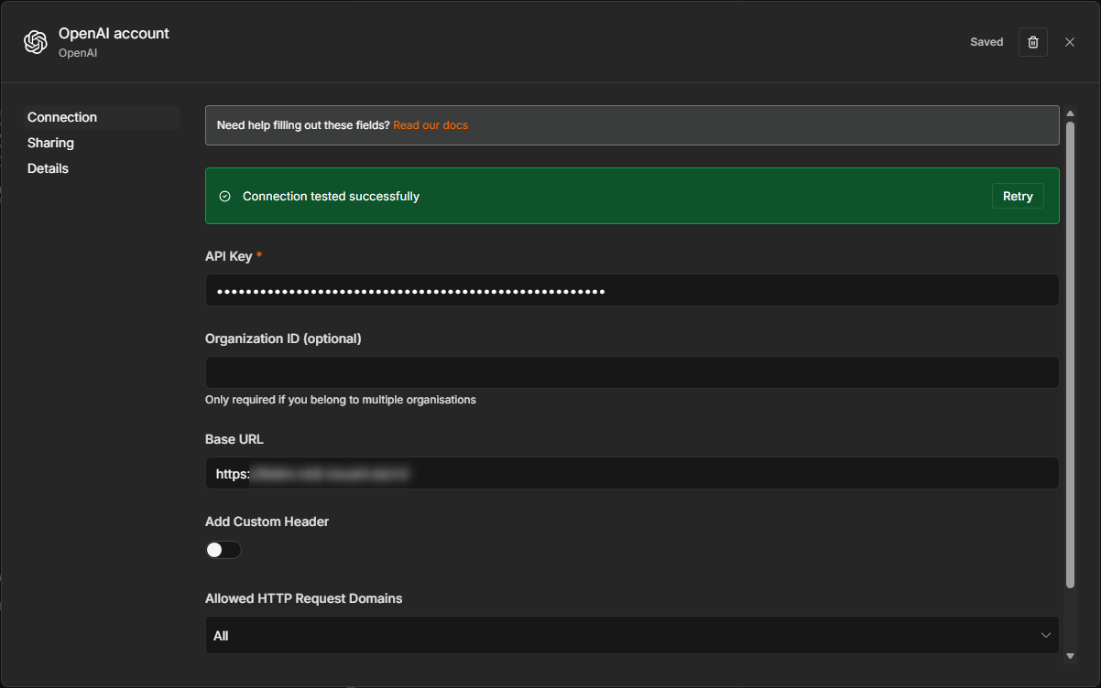Click the scrollbar up arrow
1101x688 pixels.
point(1070,113)
